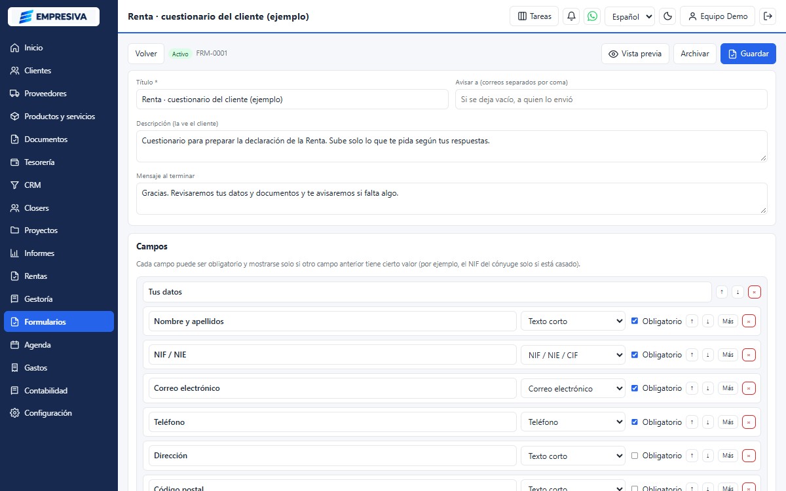Toggle dark mode moon icon
The height and width of the screenshot is (491, 786).
(x=668, y=16)
